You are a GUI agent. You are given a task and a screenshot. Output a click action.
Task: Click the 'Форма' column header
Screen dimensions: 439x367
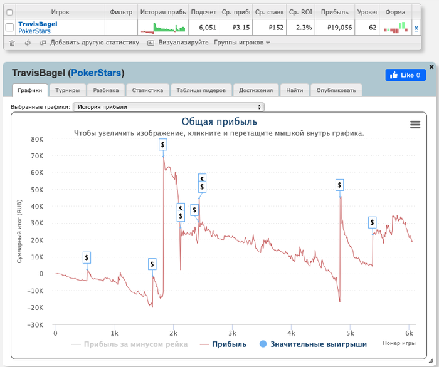pyautogui.click(x=395, y=12)
